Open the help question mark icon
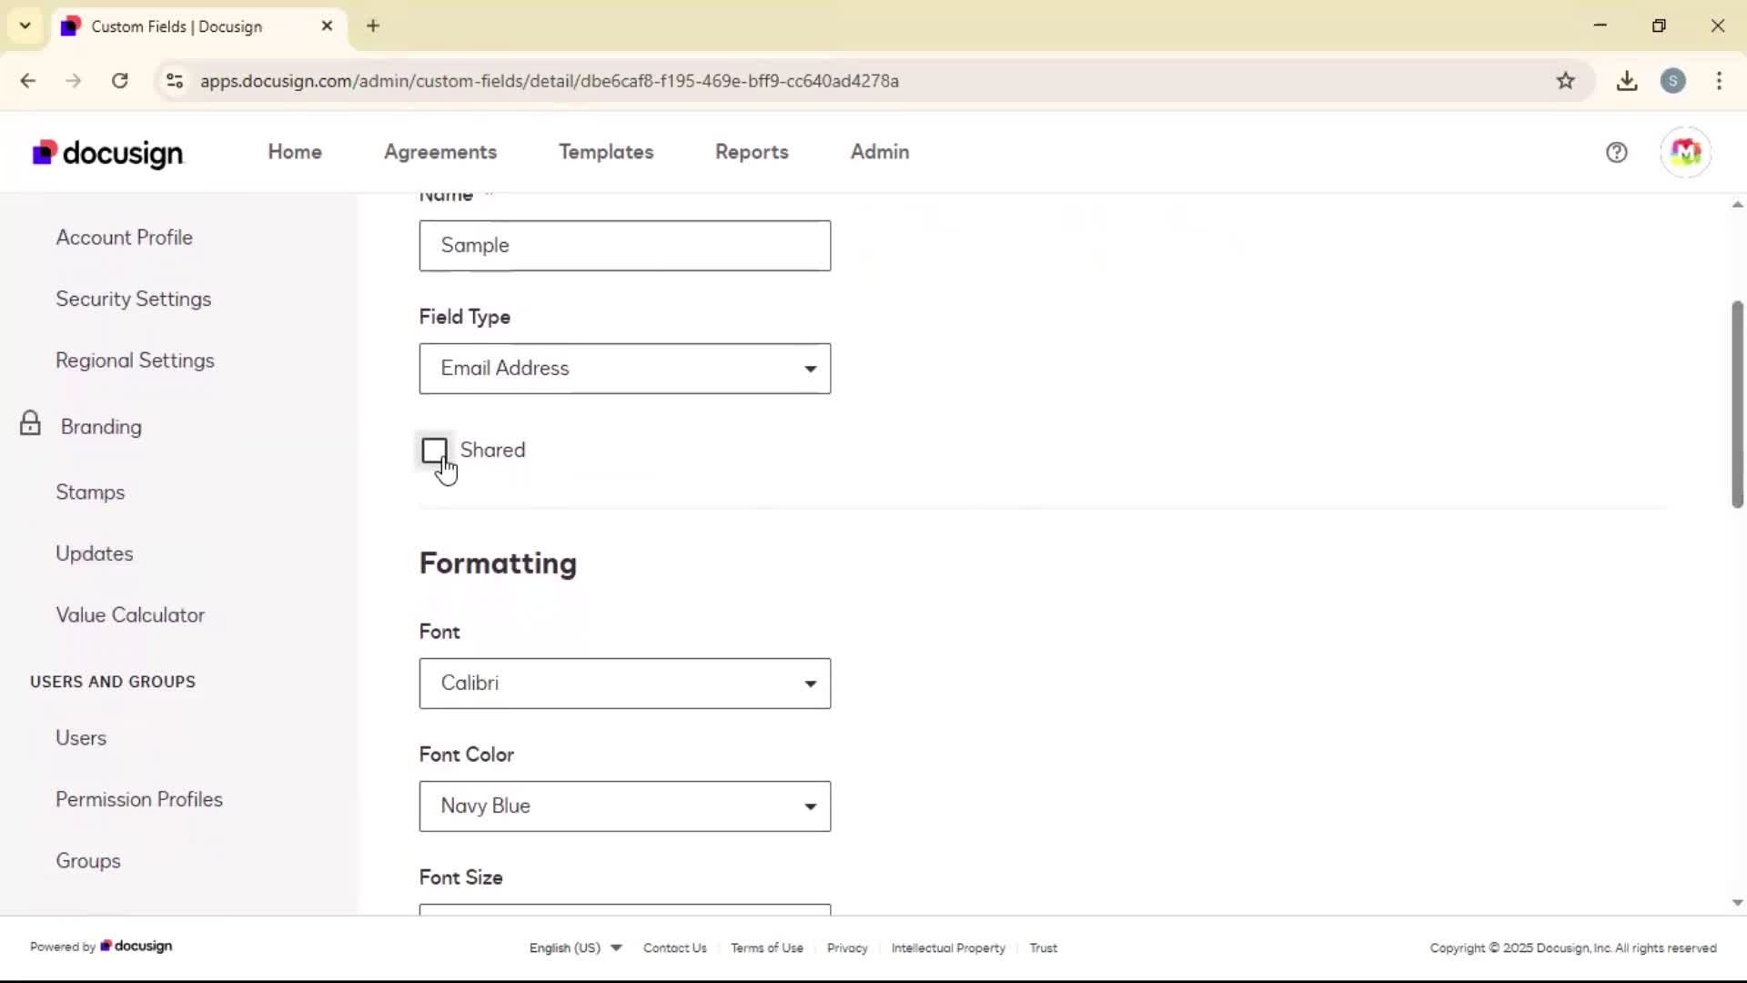1747x983 pixels. [x=1616, y=152]
